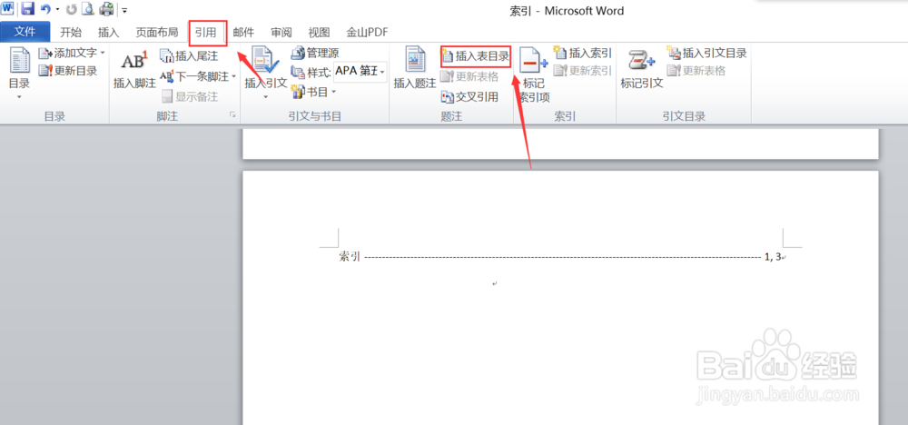Screen dimensions: 908x425
Task: Click 插入引文目录 button
Action: pos(707,54)
